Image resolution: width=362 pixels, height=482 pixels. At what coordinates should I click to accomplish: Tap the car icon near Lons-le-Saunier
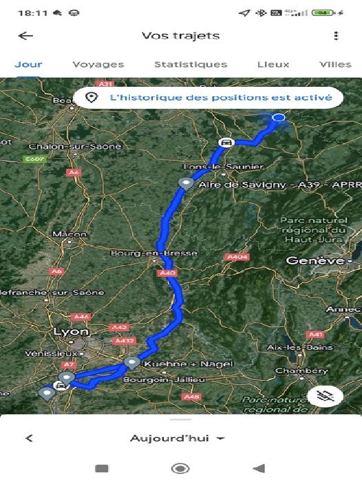tap(226, 143)
